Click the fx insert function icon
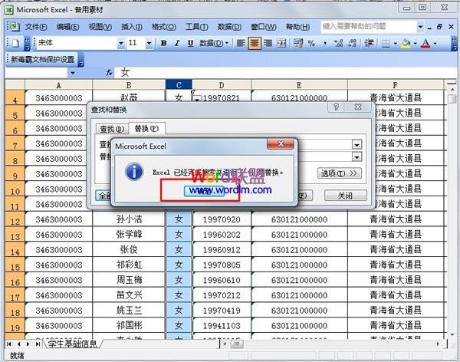 (x=109, y=72)
